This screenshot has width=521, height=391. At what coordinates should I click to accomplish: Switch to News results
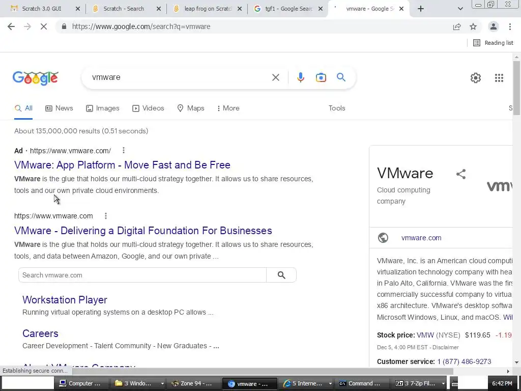coord(59,108)
